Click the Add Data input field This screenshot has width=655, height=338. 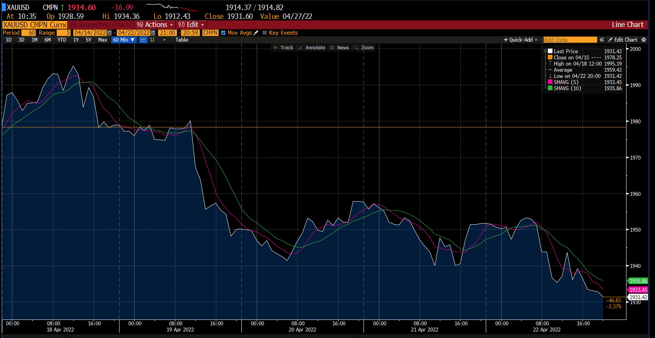point(570,40)
